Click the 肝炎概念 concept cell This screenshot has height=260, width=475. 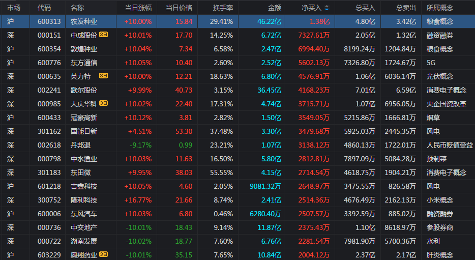coord(440,255)
